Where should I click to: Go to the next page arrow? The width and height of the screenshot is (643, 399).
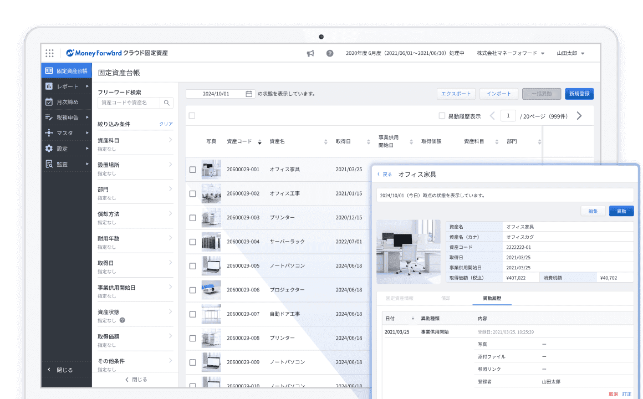tap(579, 116)
